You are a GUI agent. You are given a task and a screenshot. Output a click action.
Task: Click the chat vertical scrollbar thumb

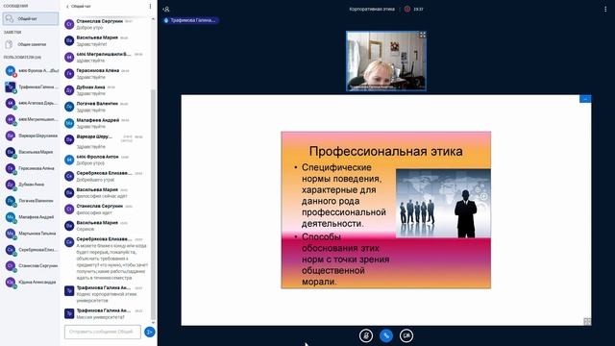click(x=153, y=204)
